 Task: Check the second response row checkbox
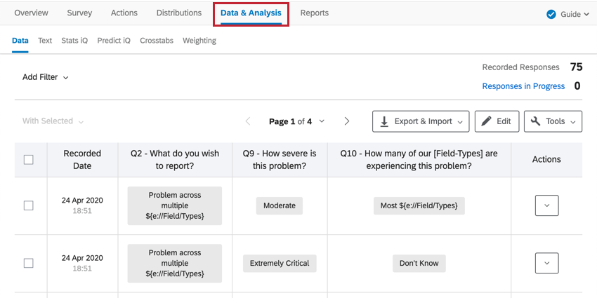29,263
